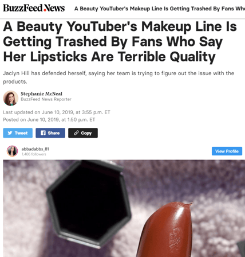Viewport: 245px width, 257px height.
Task: Click the main article headline
Action: (x=120, y=41)
